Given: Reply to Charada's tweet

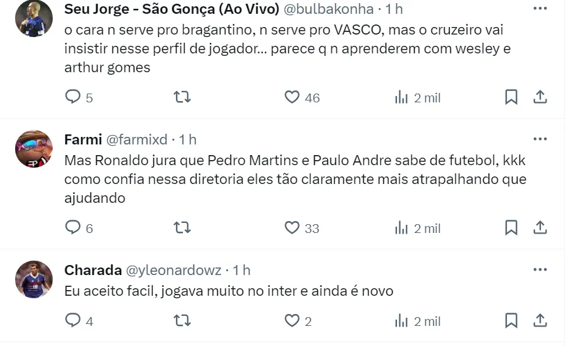Looking at the screenshot, I should [73, 321].
